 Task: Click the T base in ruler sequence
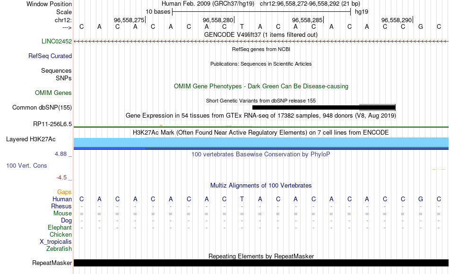point(242,27)
